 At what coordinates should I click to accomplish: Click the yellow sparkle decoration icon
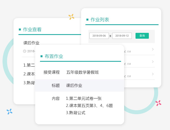(71, 17)
